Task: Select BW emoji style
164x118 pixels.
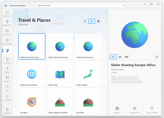Action: [127, 57]
